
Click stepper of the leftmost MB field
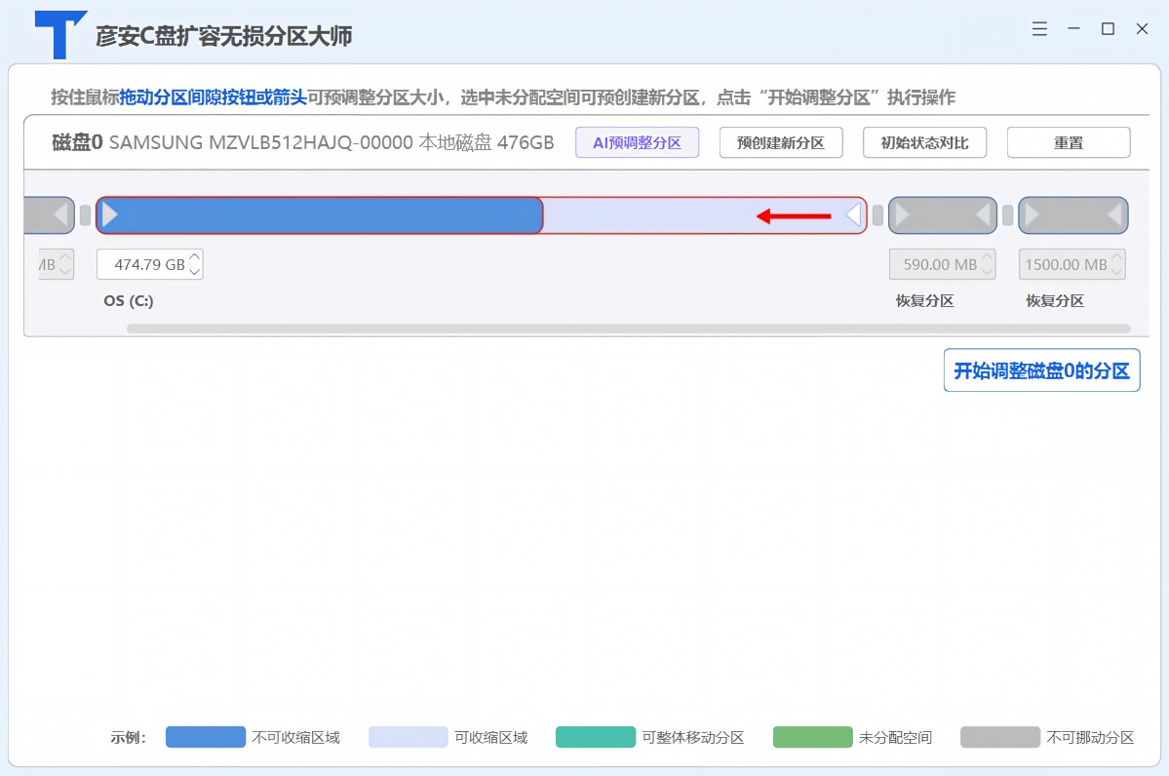[x=65, y=264]
